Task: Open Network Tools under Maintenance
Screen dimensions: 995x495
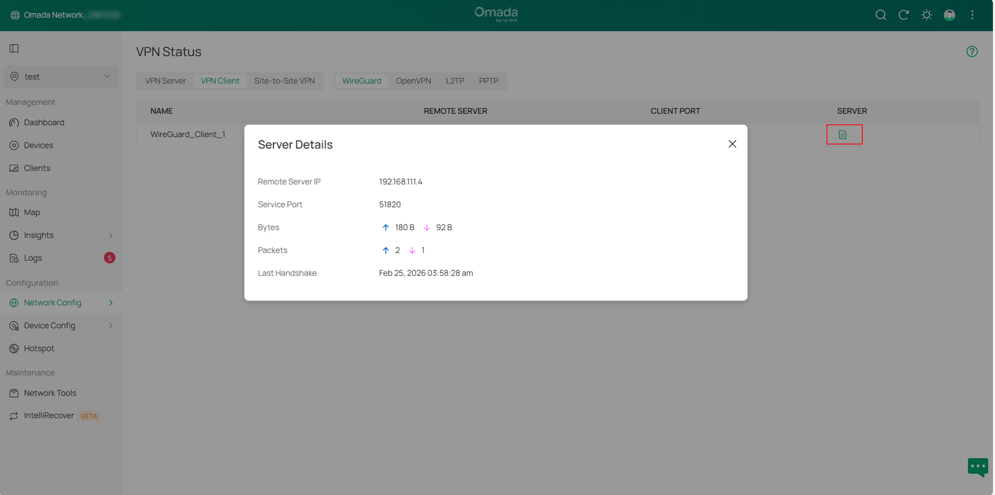Action: (x=50, y=393)
